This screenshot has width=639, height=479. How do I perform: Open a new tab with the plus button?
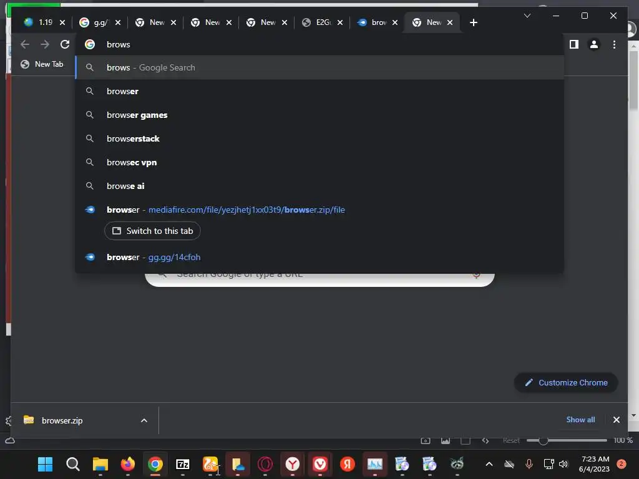(x=473, y=22)
